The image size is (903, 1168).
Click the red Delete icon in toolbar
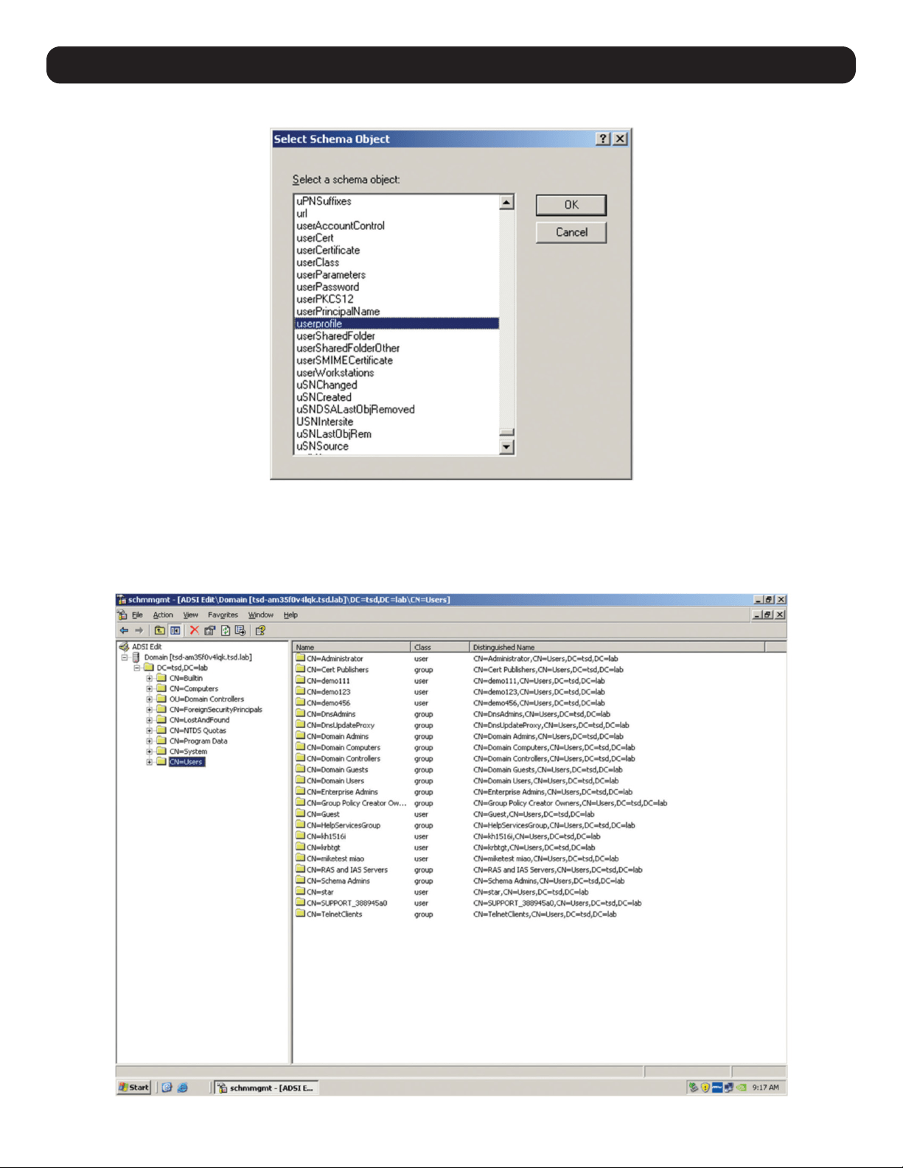(x=194, y=631)
